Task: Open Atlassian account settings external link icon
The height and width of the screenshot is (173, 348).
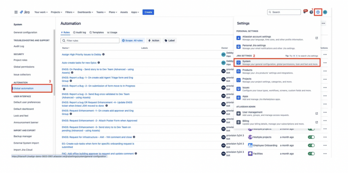Action: click(317, 38)
